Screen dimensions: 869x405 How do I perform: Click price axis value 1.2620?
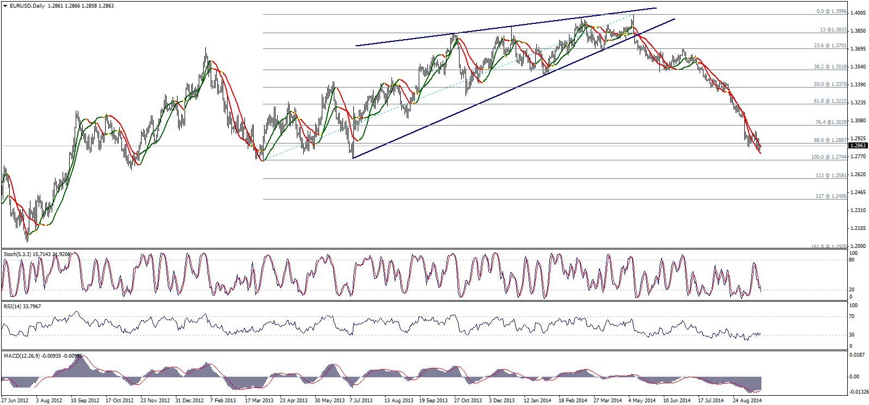tap(858, 175)
